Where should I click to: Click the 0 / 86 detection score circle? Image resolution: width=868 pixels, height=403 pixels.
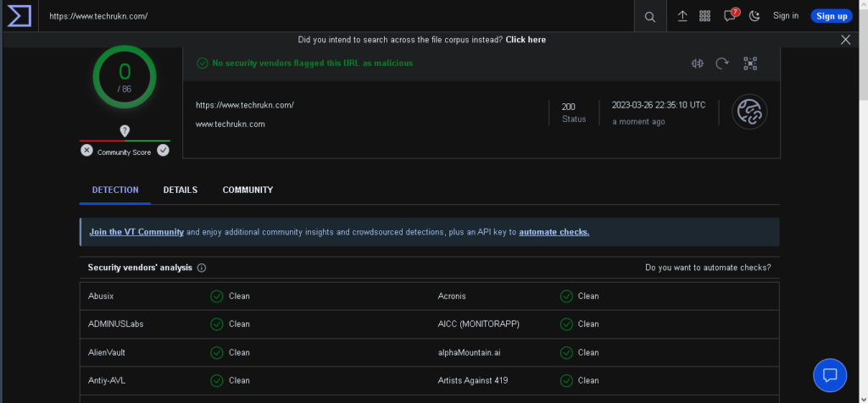click(125, 77)
